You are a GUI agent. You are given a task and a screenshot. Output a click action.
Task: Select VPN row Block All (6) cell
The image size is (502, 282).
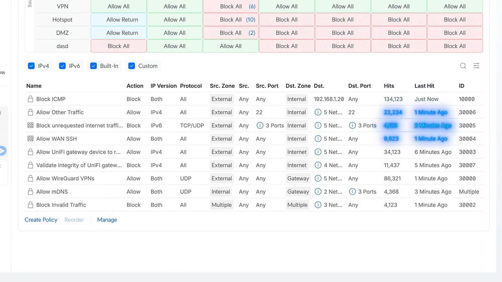pos(231,7)
